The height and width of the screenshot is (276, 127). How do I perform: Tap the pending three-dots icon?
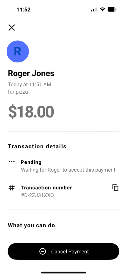pyautogui.click(x=12, y=162)
